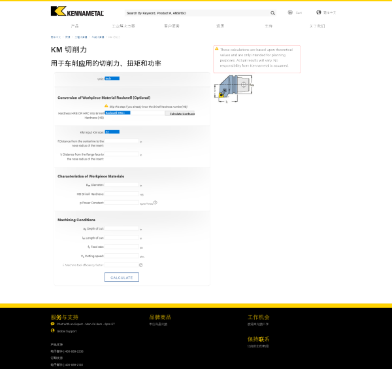
Task: Click the flange face distance input field
Action: point(122,154)
